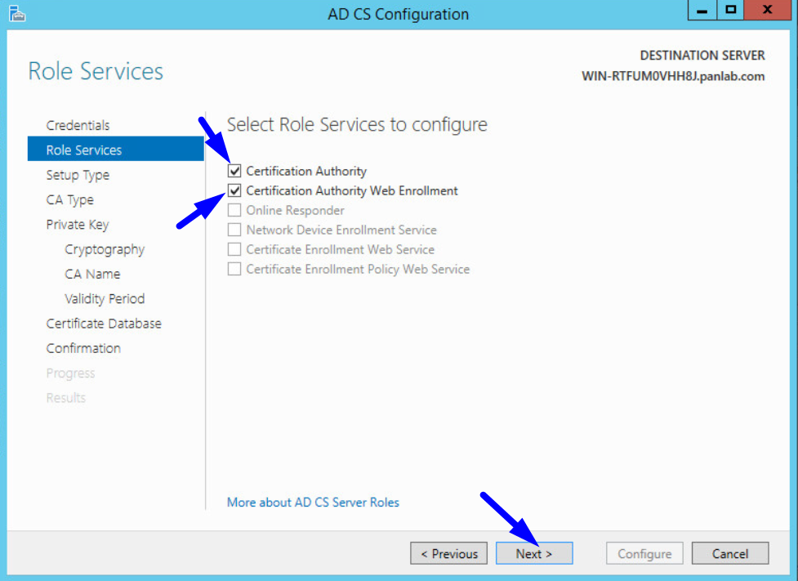Screen dimensions: 798x581
Task: Click the Next button to continue
Action: (x=534, y=553)
